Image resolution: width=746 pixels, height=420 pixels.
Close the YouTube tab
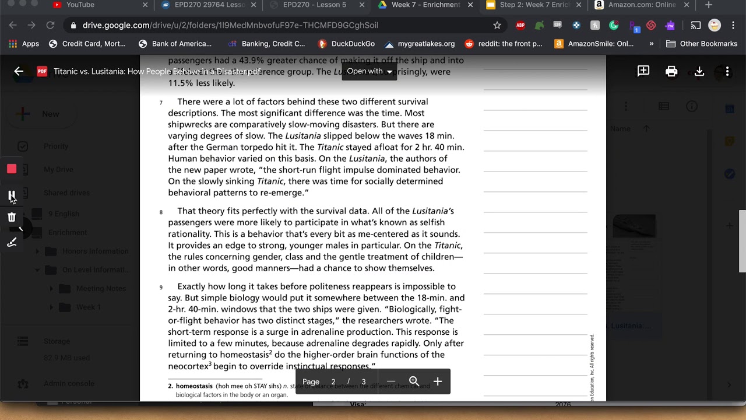pyautogui.click(x=145, y=5)
